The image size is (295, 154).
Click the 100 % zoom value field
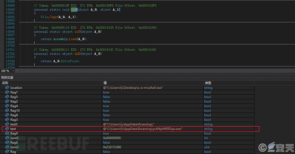tap(6, 71)
